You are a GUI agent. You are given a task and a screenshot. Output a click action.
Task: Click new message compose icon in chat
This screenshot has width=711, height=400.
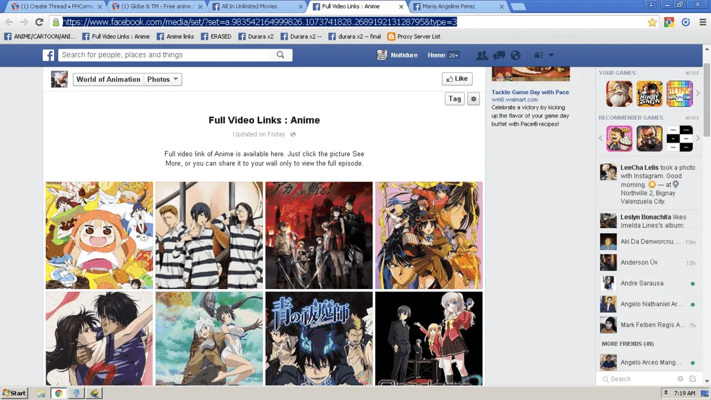(x=693, y=379)
